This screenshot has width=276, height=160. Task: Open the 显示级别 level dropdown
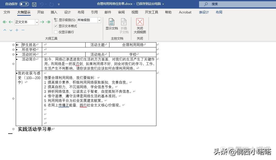[99, 20]
